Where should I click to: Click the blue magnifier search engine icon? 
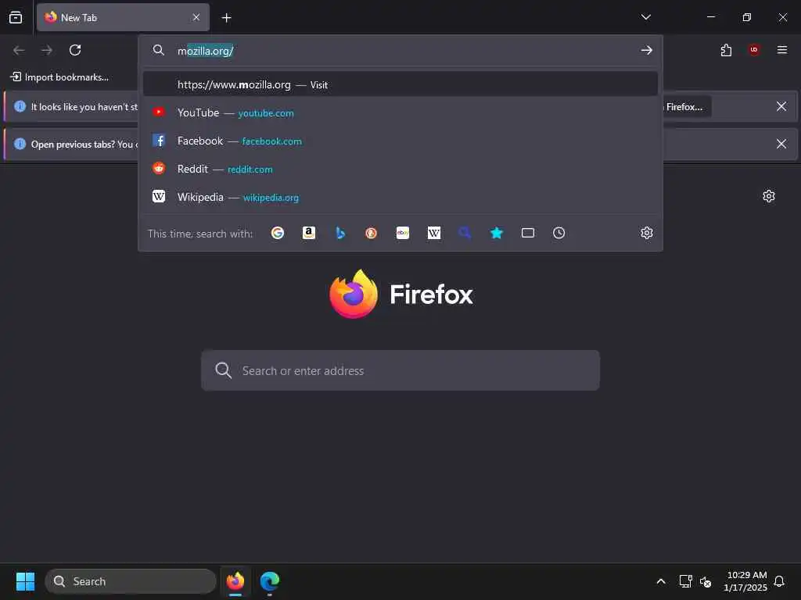coord(465,233)
